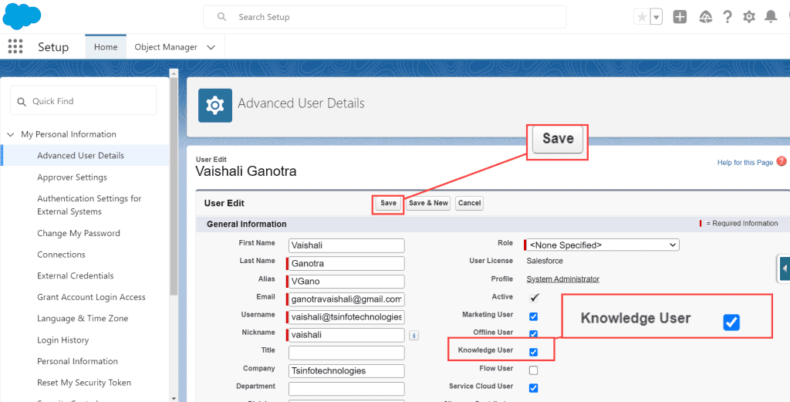
Task: Click the Quick Find input box
Action: pyautogui.click(x=83, y=100)
